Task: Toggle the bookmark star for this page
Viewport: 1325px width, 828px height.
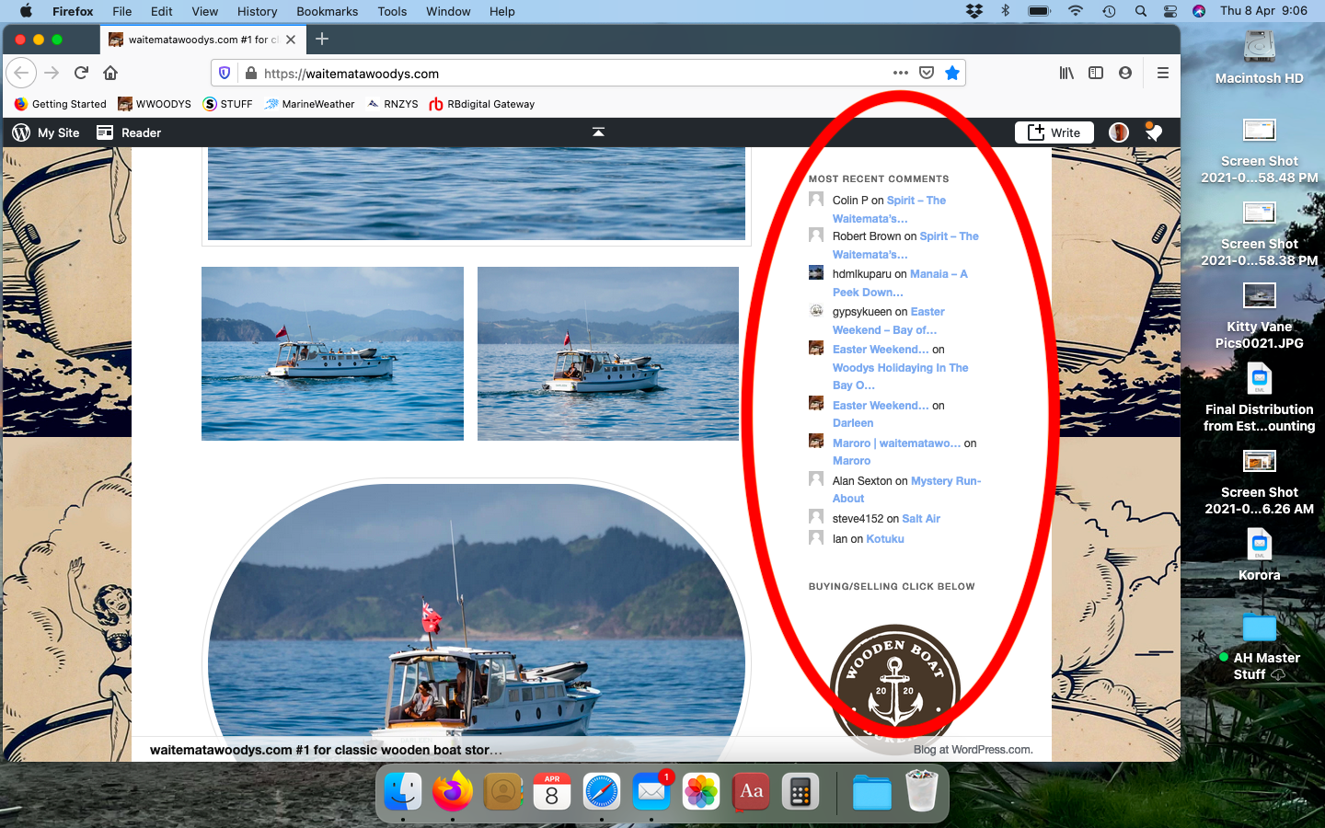Action: [x=952, y=73]
